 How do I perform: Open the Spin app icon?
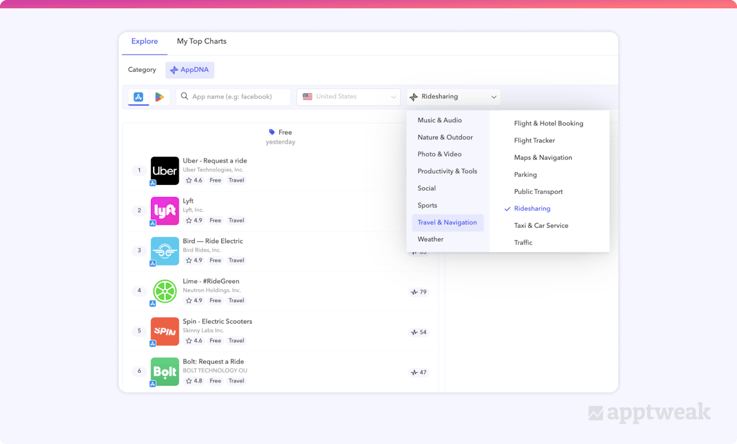(165, 332)
